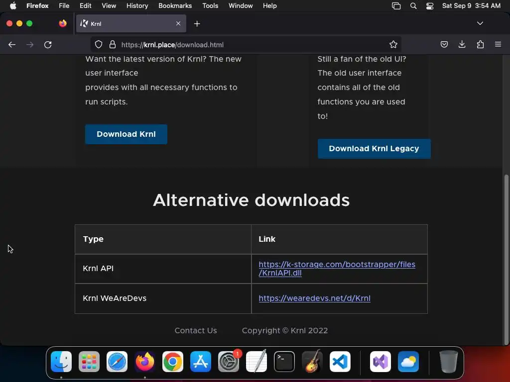Screen dimensions: 510x382
Task: Click the Firefox View pinned icon
Action: 63,23
